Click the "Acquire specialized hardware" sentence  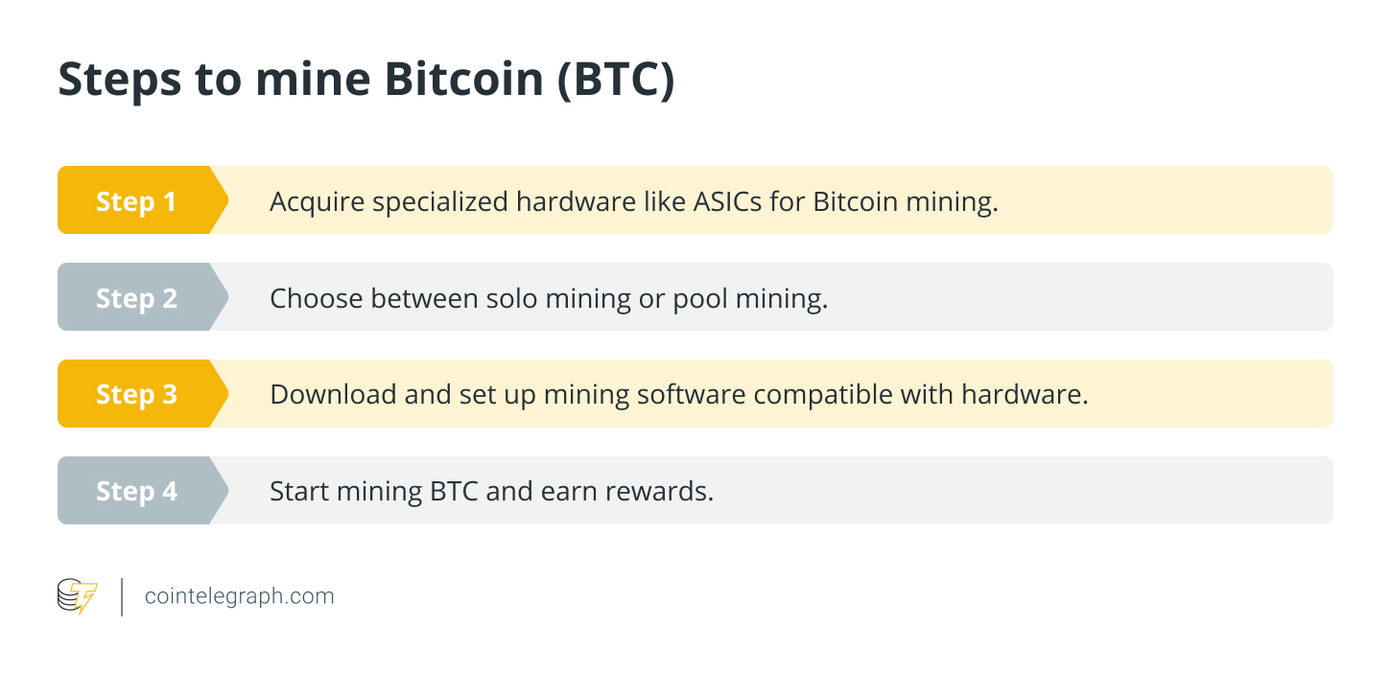coord(633,201)
